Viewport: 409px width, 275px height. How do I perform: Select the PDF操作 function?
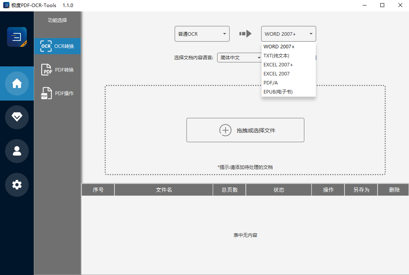click(57, 93)
